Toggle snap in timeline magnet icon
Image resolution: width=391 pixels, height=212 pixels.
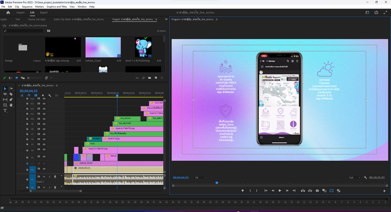(x=29, y=95)
